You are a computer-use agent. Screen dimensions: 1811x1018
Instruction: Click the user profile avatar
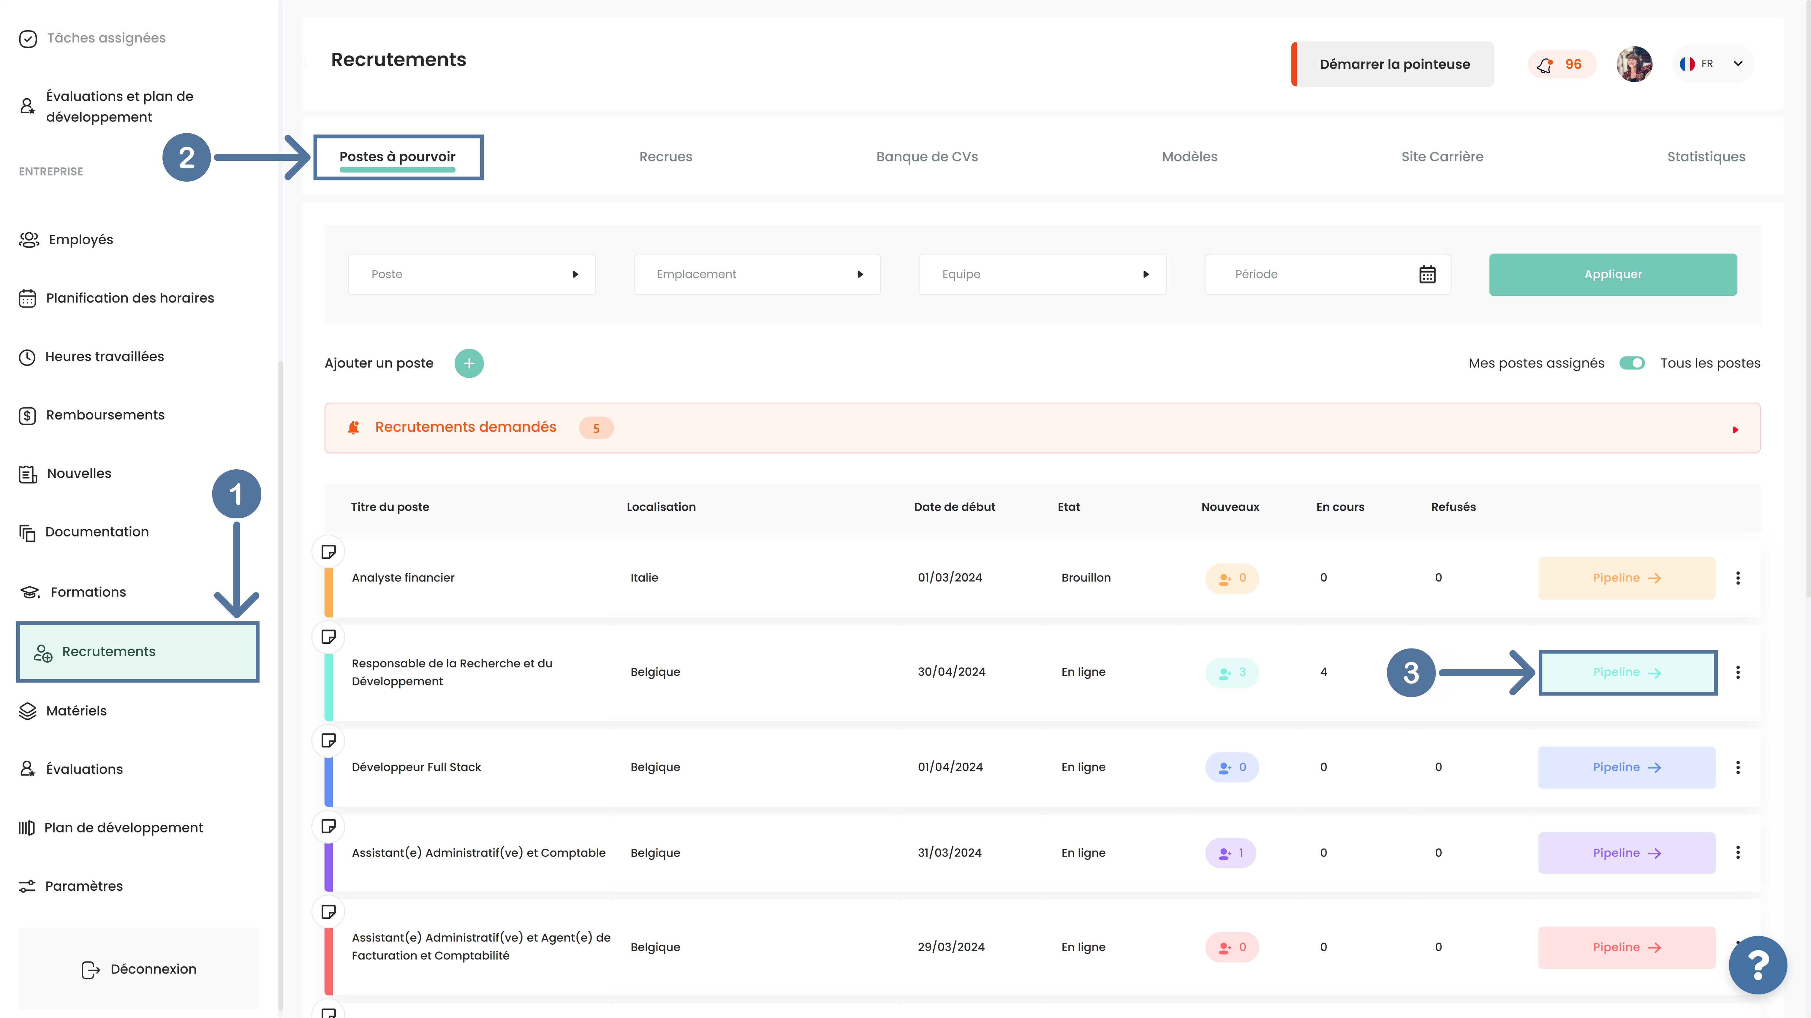click(x=1634, y=64)
